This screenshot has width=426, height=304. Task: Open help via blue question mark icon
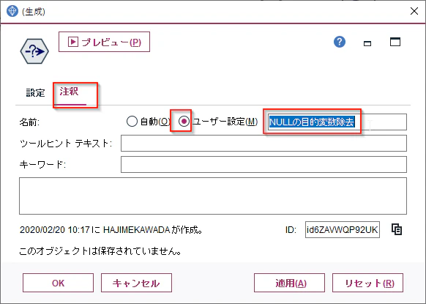click(x=340, y=42)
